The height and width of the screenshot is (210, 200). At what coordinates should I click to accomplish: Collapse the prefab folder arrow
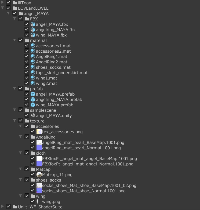[14, 88]
